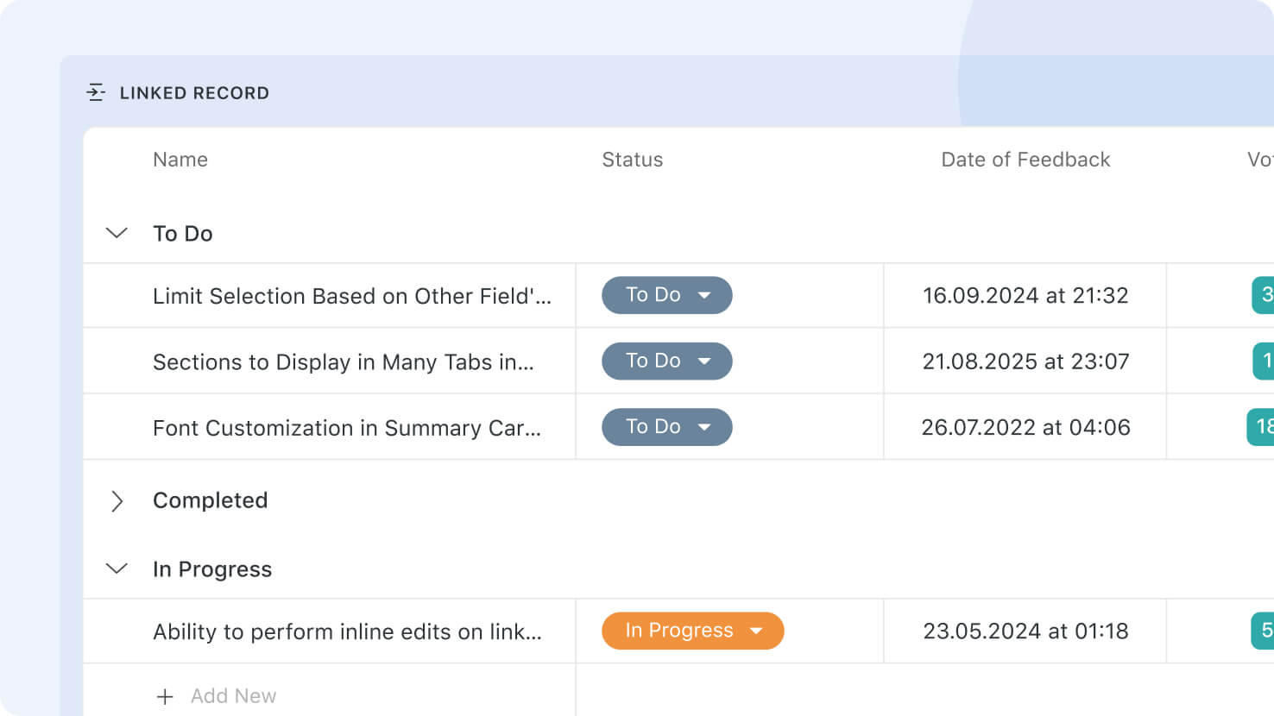
Task: Click the In Progress group label
Action: click(x=212, y=569)
